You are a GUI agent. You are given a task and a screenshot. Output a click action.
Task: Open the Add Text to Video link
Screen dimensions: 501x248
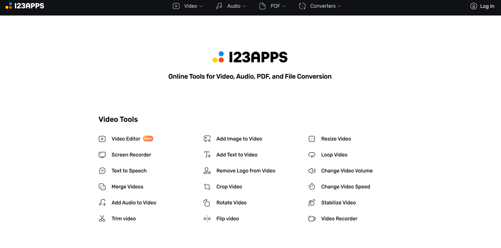[237, 155]
